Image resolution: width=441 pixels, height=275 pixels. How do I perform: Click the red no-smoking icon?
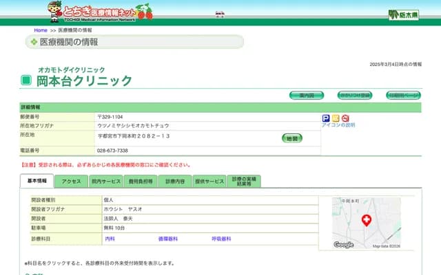coord(345,118)
